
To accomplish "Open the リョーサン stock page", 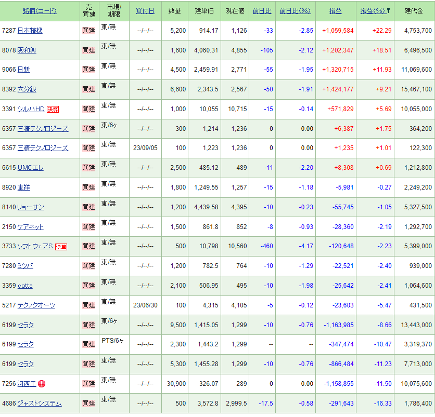I will coord(31,207).
